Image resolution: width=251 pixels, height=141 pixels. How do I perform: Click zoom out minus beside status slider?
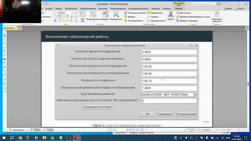[x=217, y=130]
